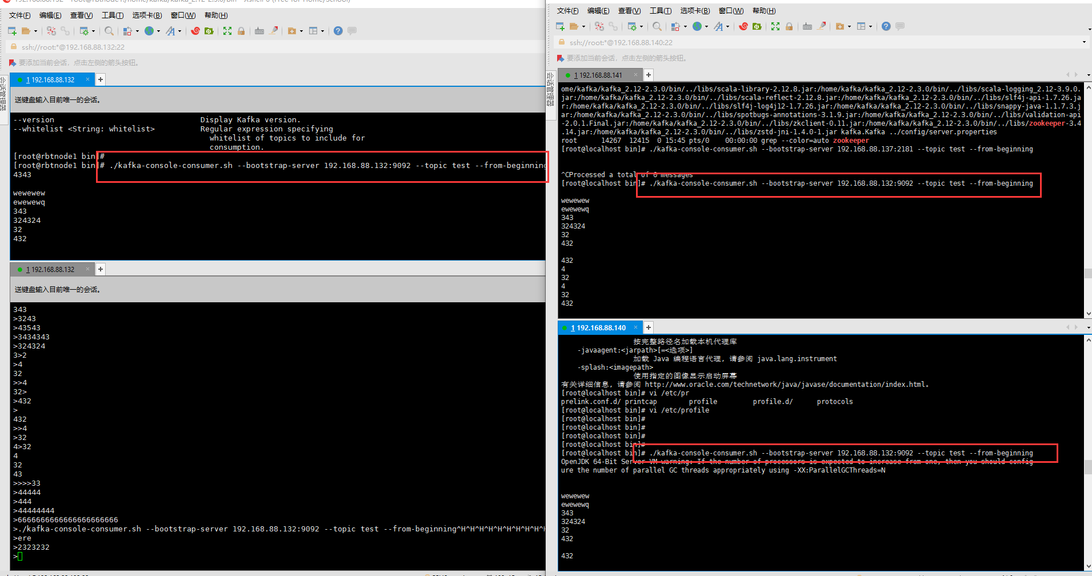Viewport: 1092px width, 576px height.
Task: Click the layout panes icon in right window
Action: [x=861, y=26]
